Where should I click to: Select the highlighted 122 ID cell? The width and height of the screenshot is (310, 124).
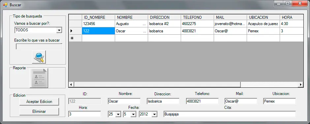(98, 31)
